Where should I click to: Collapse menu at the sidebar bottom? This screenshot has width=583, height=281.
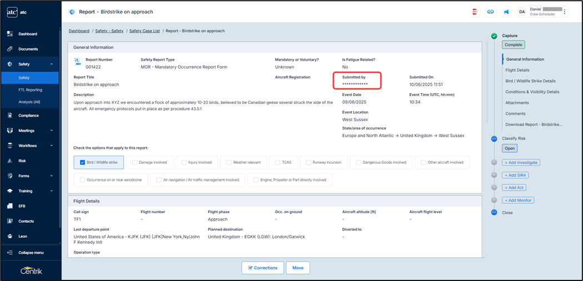pyautogui.click(x=31, y=253)
